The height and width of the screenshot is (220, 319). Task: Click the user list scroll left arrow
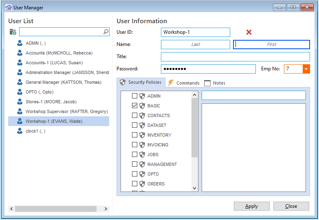click(11, 209)
